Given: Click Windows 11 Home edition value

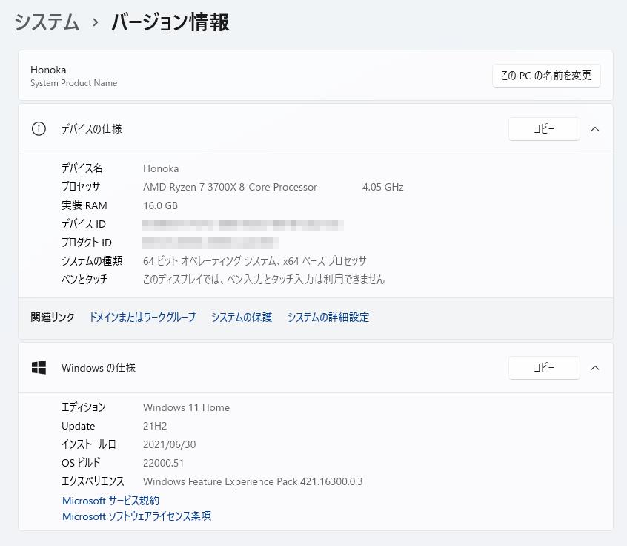Looking at the screenshot, I should (186, 407).
